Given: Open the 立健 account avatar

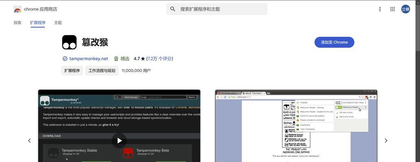Looking at the screenshot, I should tap(405, 9).
